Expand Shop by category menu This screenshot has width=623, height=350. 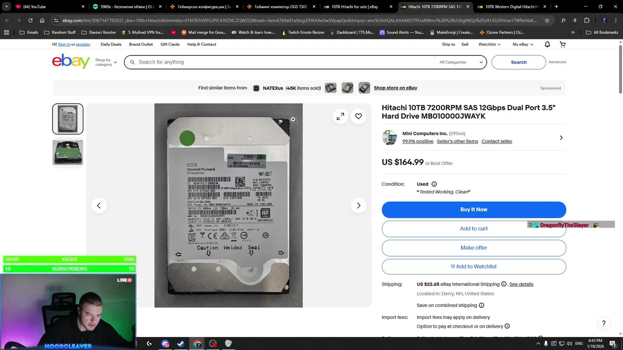106,62
